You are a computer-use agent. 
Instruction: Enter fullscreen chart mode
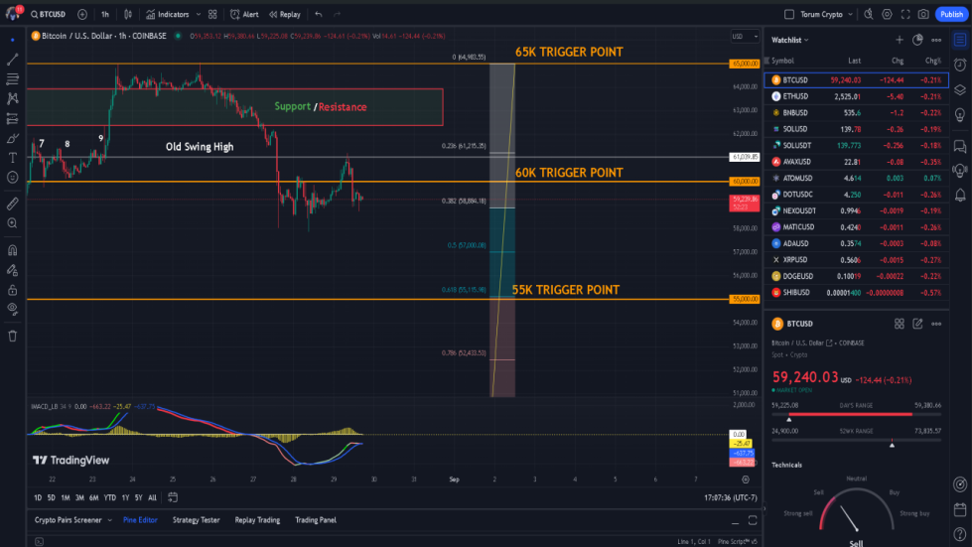[905, 14]
